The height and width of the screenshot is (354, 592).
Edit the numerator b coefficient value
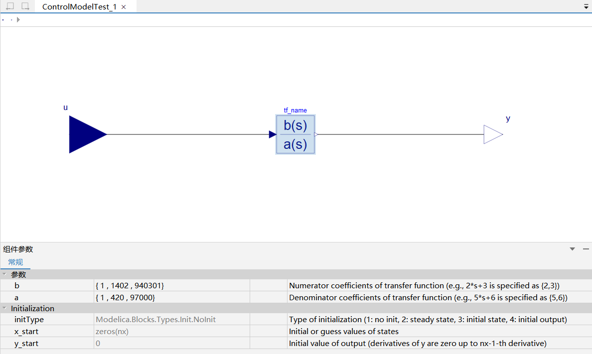171,286
